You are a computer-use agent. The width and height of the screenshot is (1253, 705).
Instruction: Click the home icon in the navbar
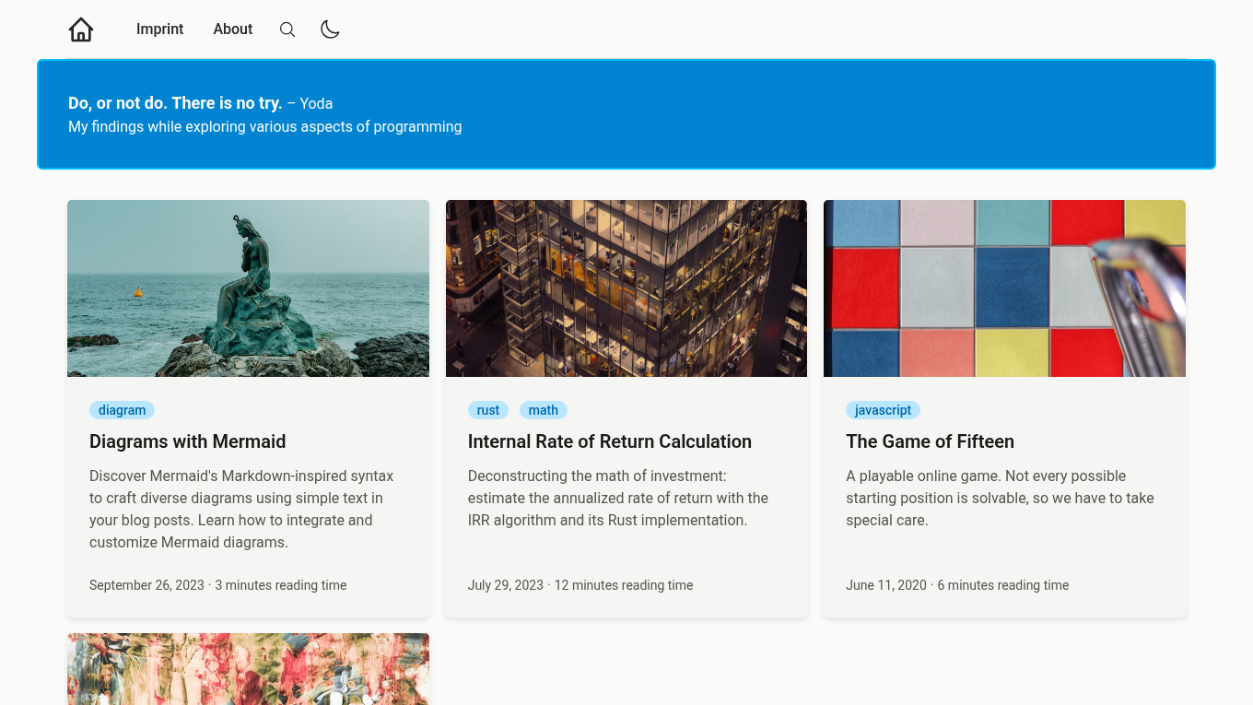pyautogui.click(x=80, y=29)
